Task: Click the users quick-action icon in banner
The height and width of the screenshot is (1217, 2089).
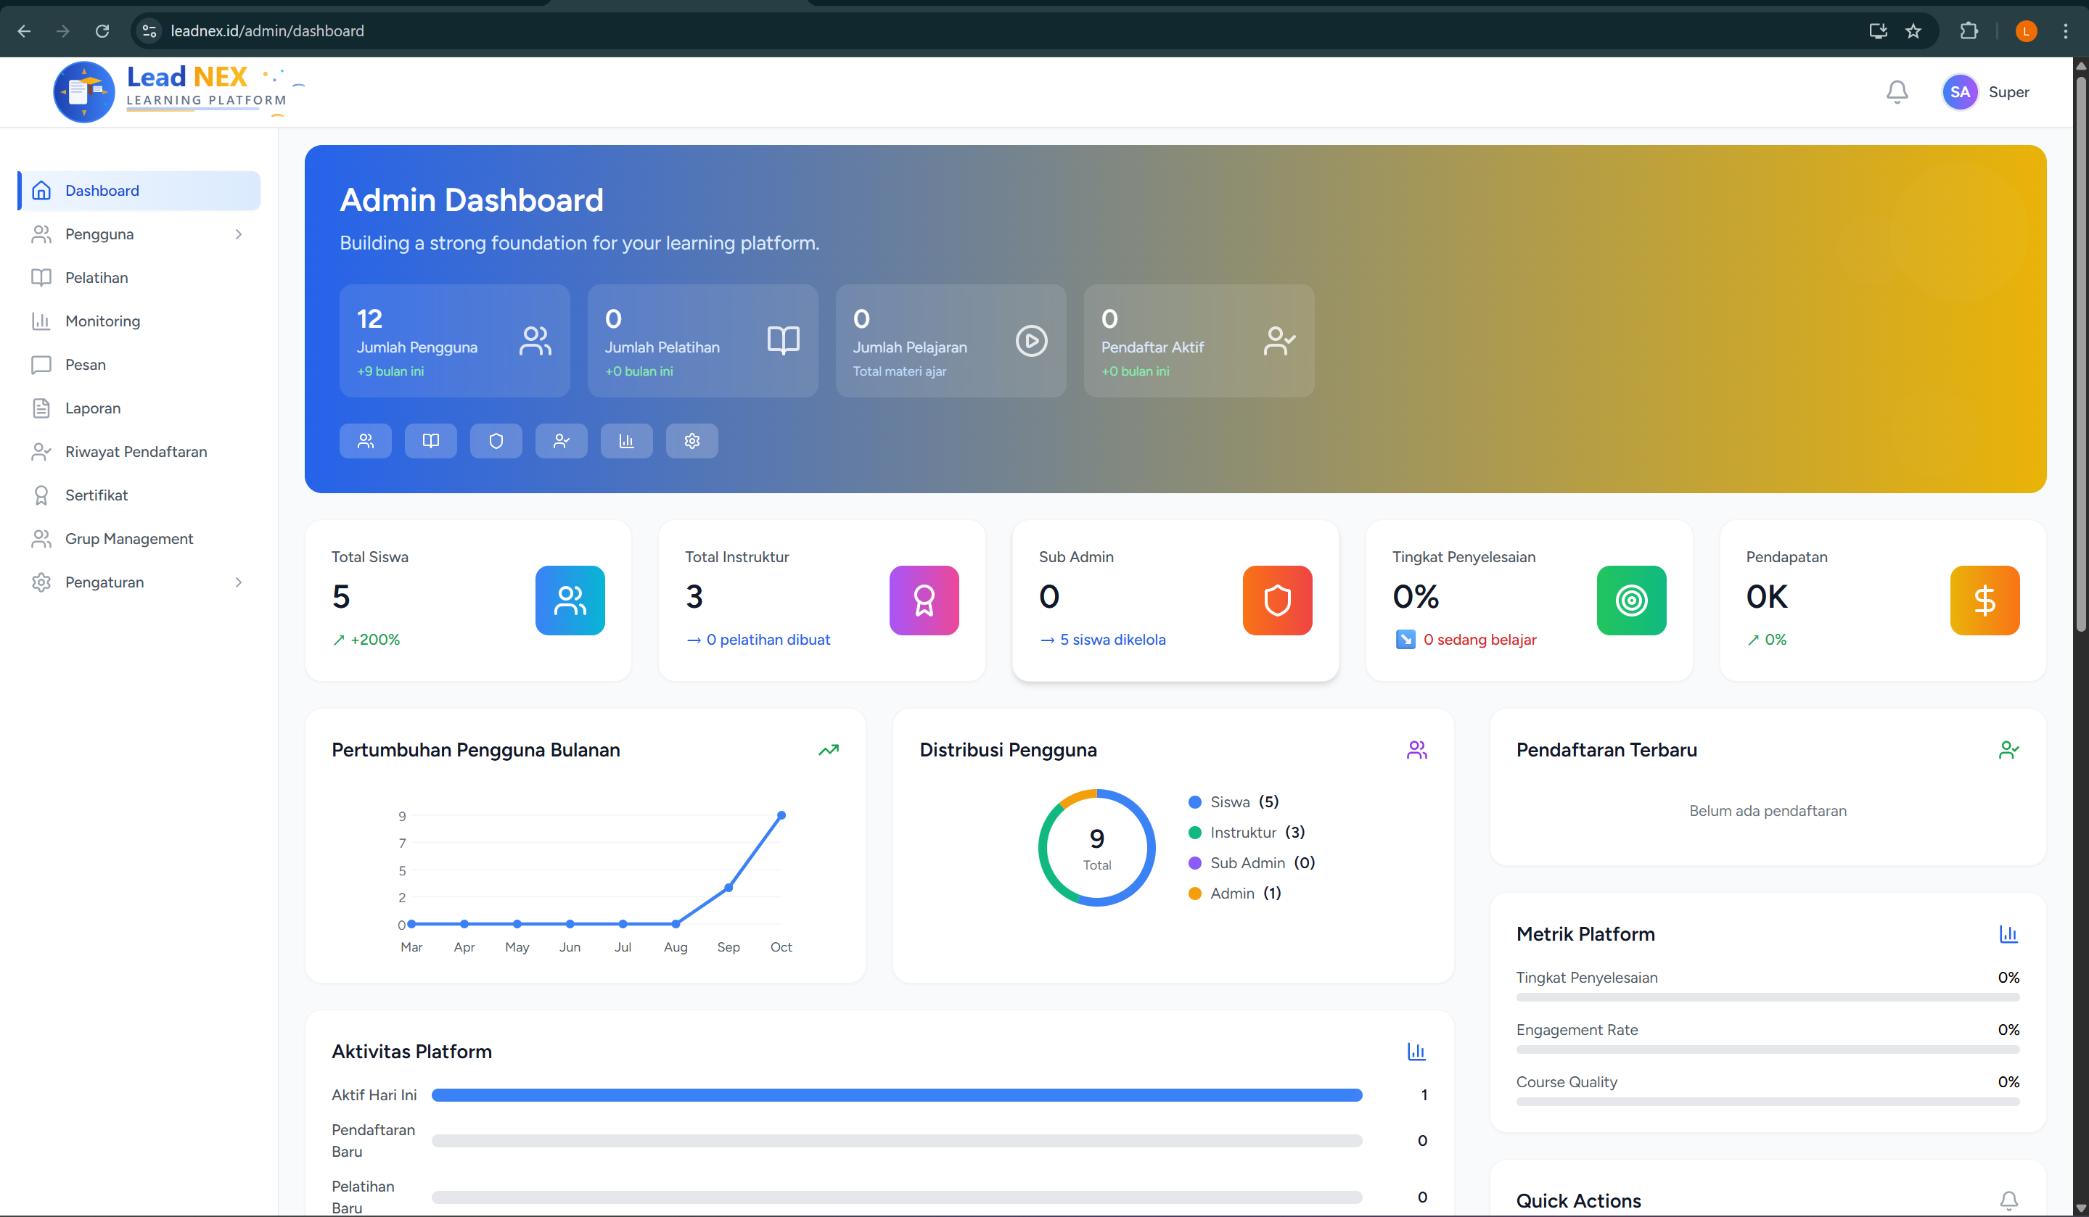Action: [365, 441]
